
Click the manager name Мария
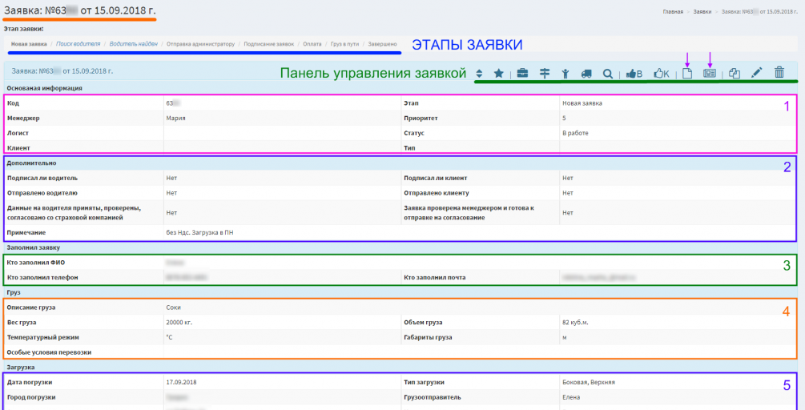coord(175,118)
